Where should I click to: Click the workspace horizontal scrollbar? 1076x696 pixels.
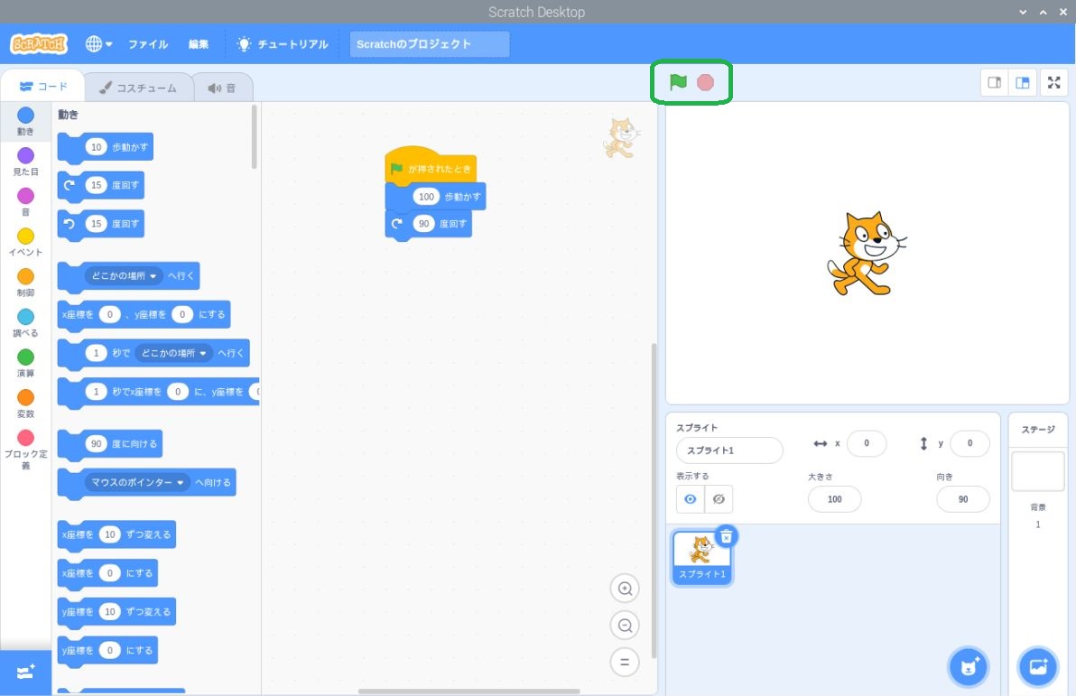(468, 691)
